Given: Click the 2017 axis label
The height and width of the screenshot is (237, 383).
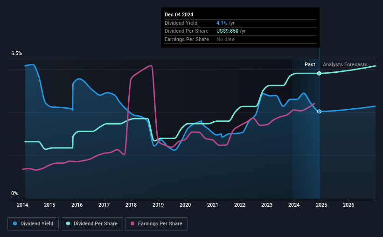Looking at the screenshot, I should click(104, 205).
